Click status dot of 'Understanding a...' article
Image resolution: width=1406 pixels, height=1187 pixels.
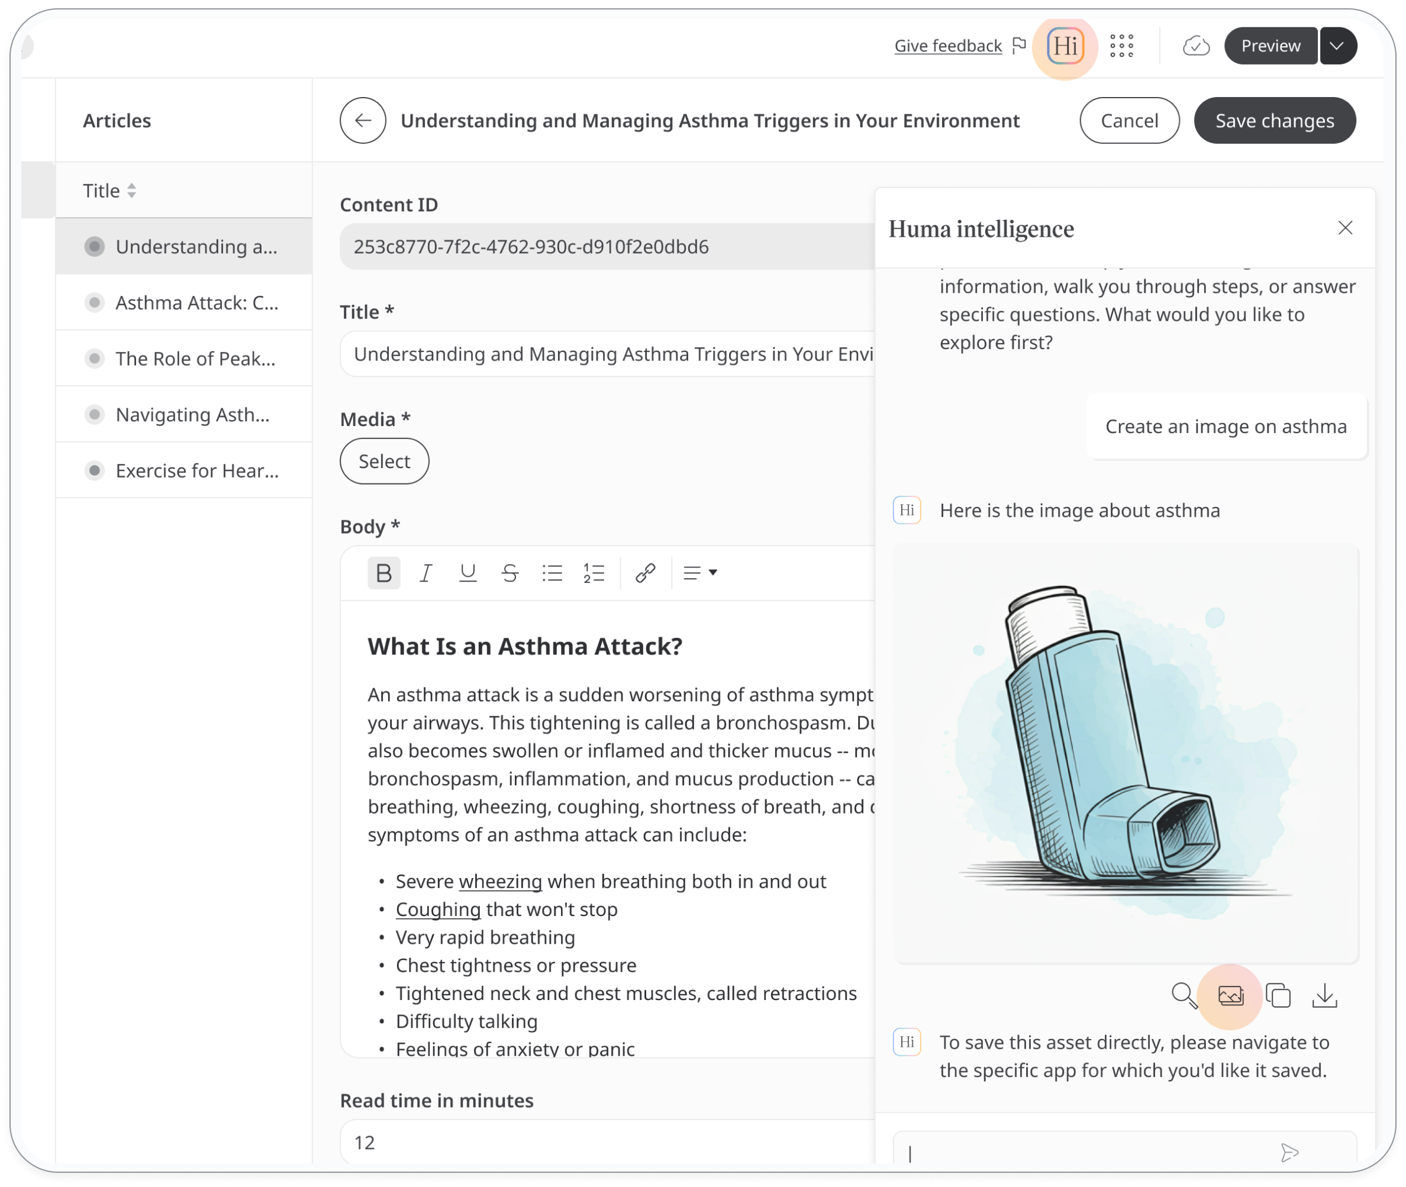(x=95, y=246)
